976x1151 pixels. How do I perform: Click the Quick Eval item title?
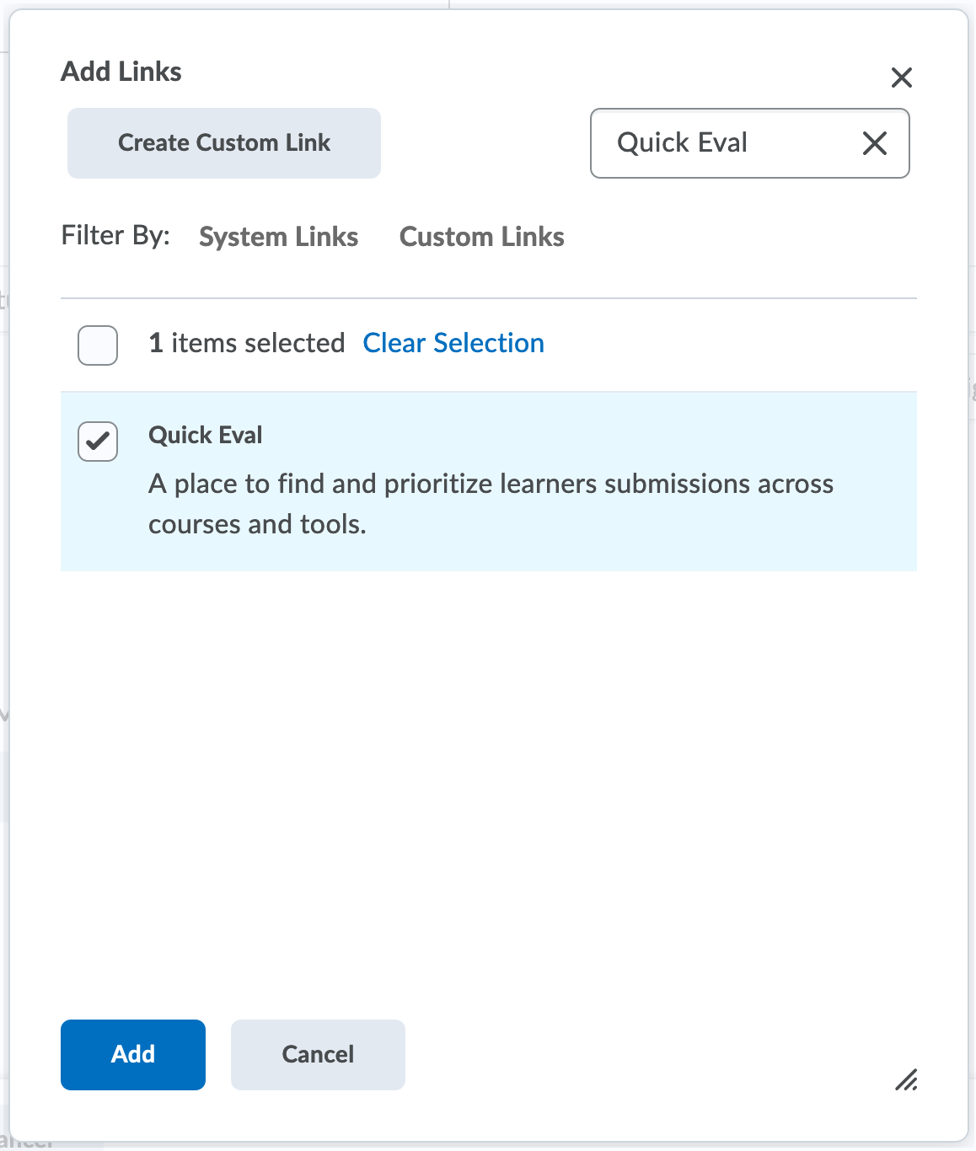click(x=205, y=435)
